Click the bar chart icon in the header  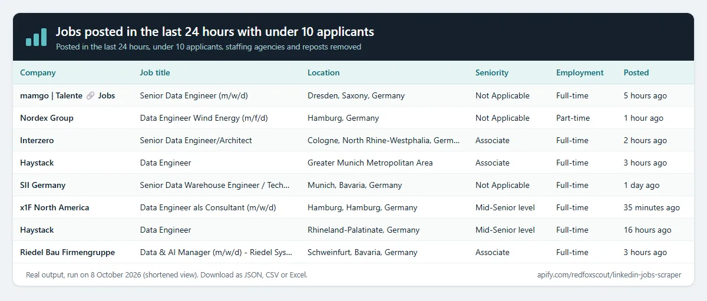(x=36, y=37)
